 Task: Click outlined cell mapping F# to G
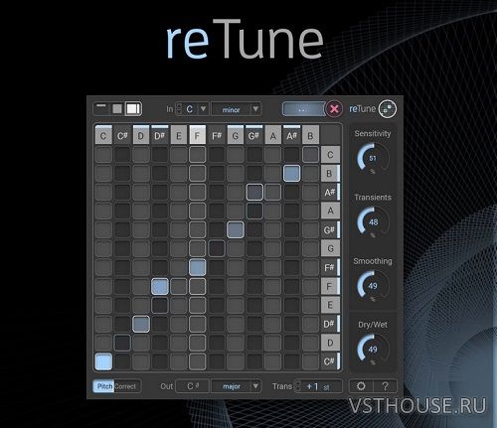pyautogui.click(x=217, y=248)
